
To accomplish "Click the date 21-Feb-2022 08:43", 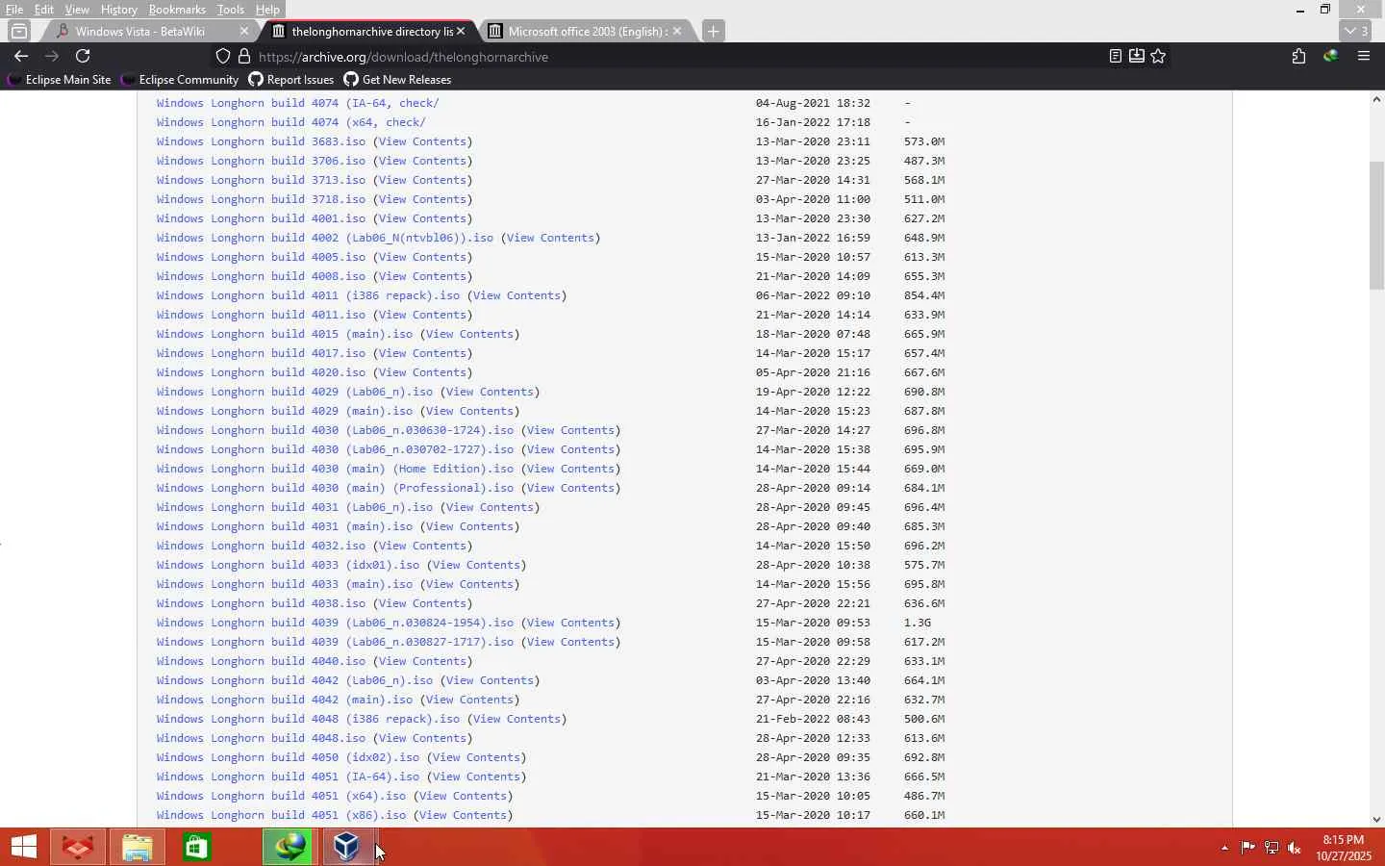I will point(813,719).
